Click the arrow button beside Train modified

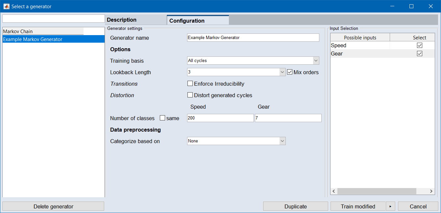pos(390,206)
